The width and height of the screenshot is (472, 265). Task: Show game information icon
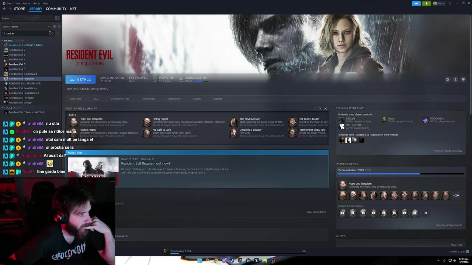coord(455,79)
